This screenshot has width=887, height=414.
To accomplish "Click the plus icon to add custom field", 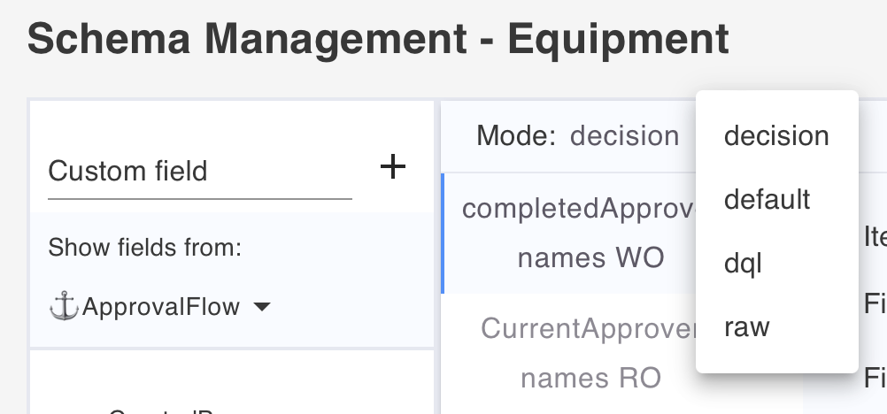I will click(x=392, y=167).
